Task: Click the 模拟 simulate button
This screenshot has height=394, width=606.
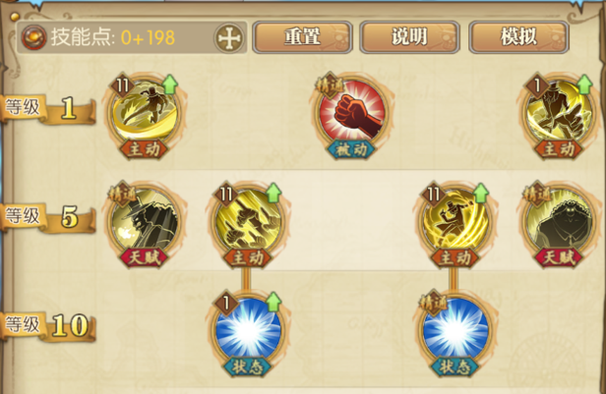Action: (518, 37)
